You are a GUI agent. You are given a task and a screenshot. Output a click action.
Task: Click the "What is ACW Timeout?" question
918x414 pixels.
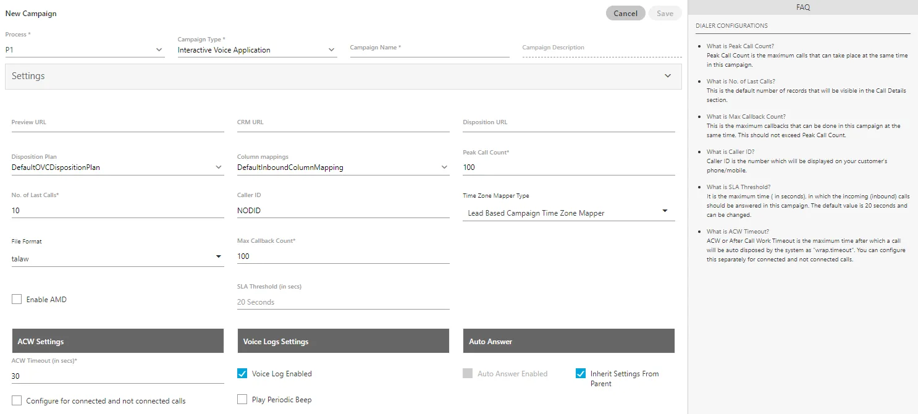(x=738, y=232)
